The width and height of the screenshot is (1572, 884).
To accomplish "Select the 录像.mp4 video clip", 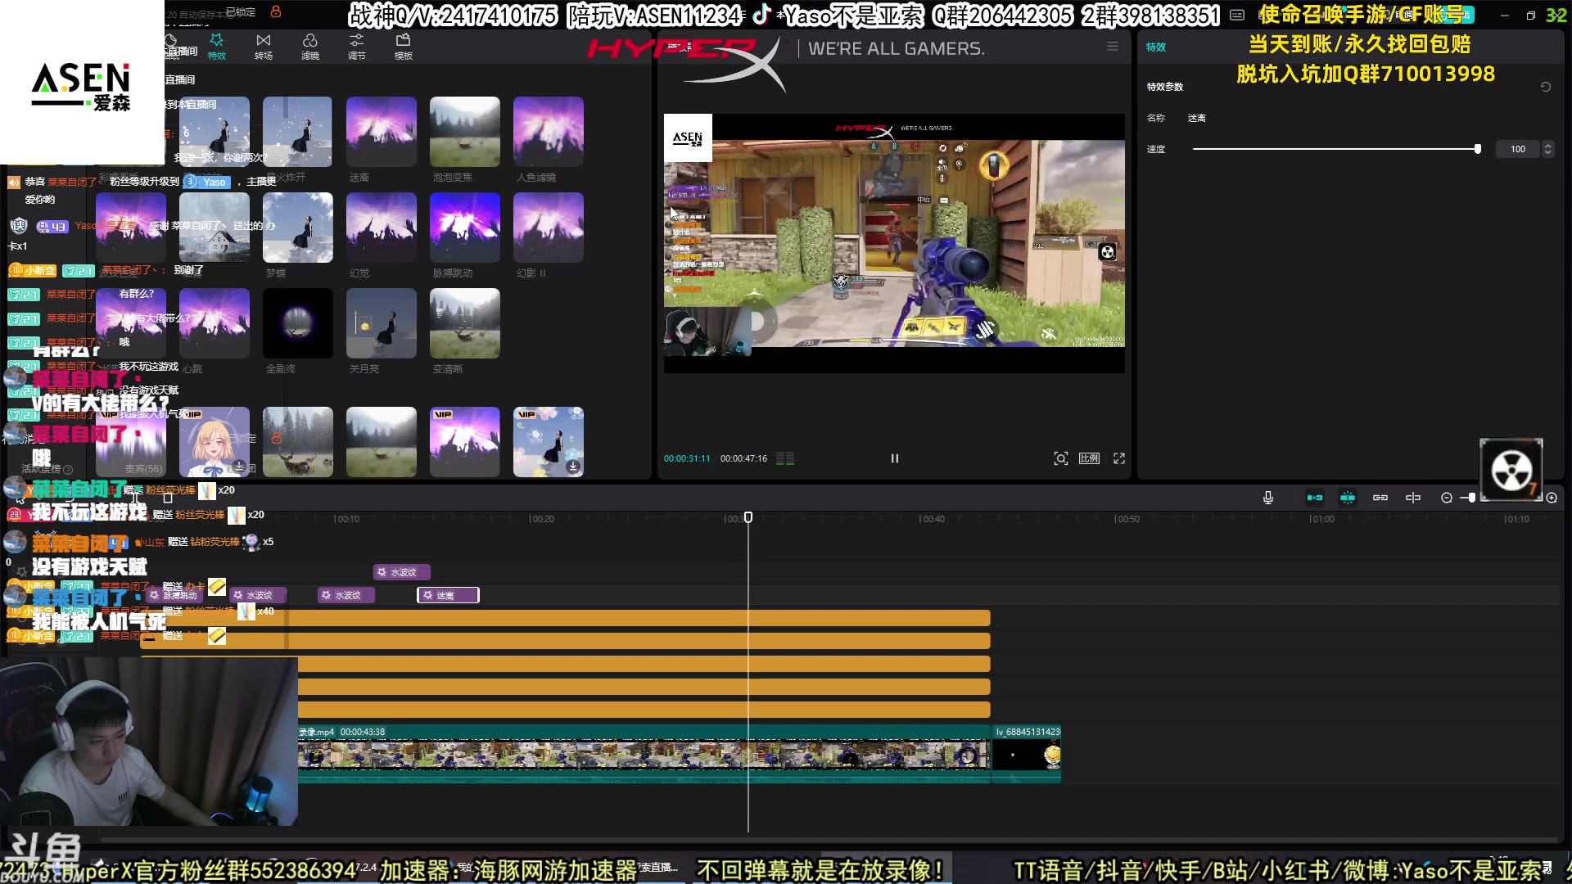I will pyautogui.click(x=644, y=754).
